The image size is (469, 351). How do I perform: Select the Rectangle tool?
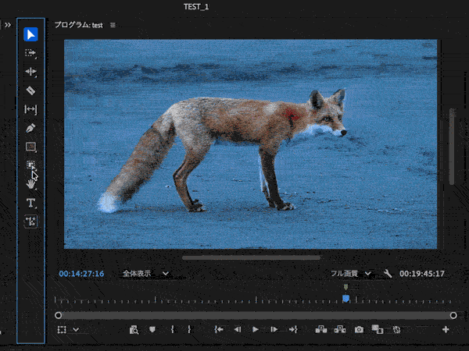[x=30, y=147]
